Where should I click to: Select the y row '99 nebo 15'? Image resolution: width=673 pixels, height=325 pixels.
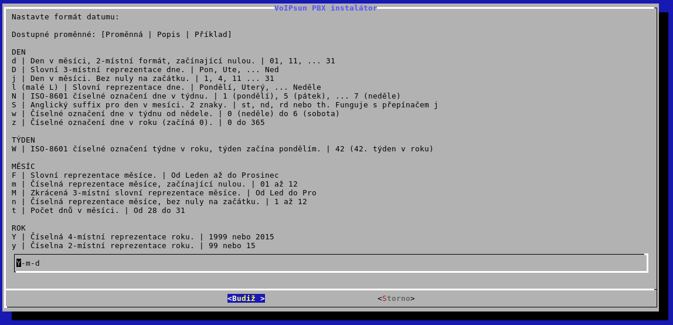click(134, 246)
